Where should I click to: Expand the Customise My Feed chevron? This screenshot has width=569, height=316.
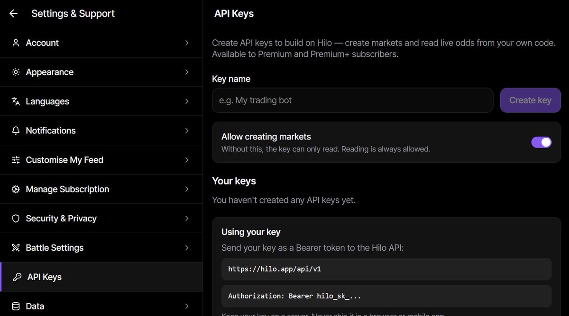pos(187,160)
